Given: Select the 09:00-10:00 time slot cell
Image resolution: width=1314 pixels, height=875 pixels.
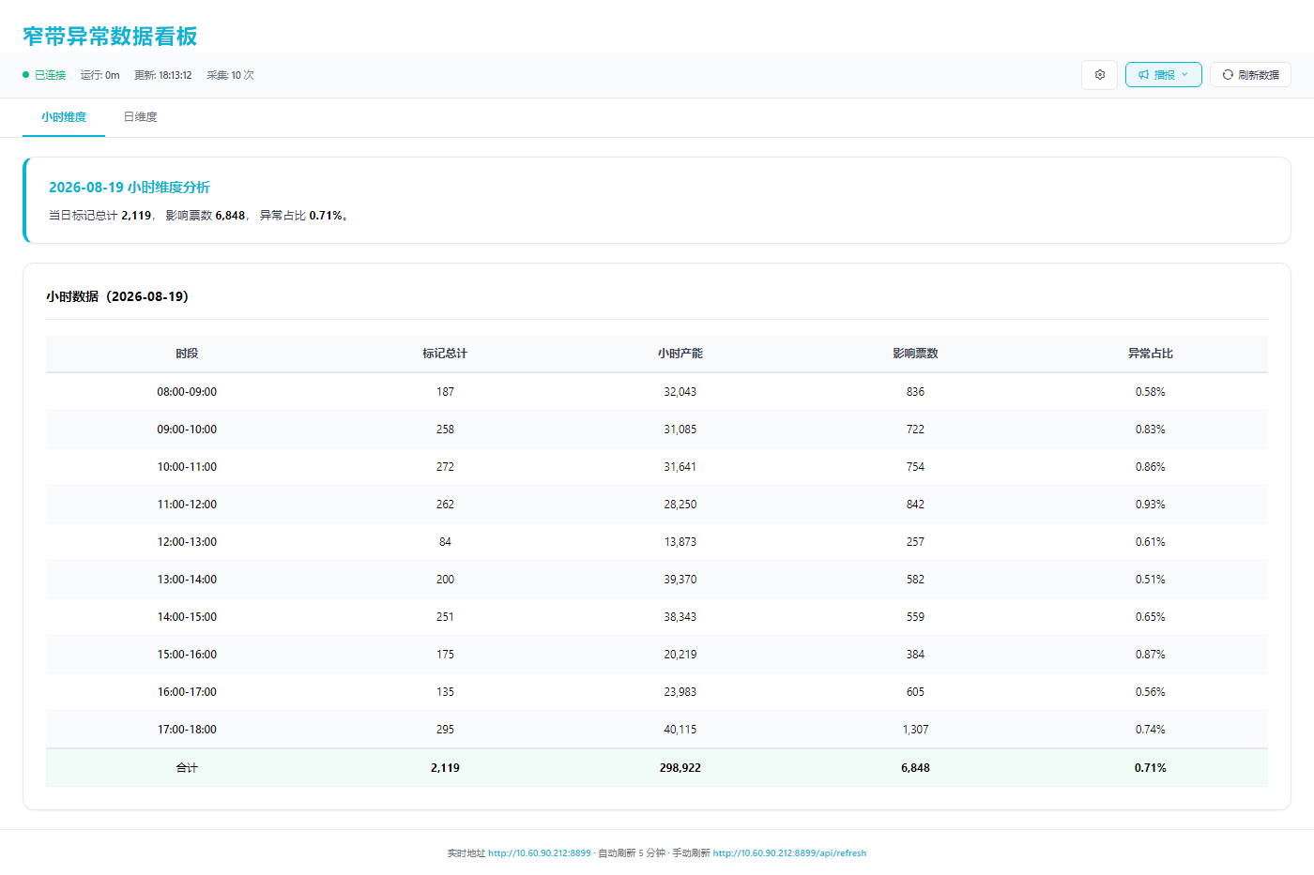Looking at the screenshot, I should tap(187, 430).
